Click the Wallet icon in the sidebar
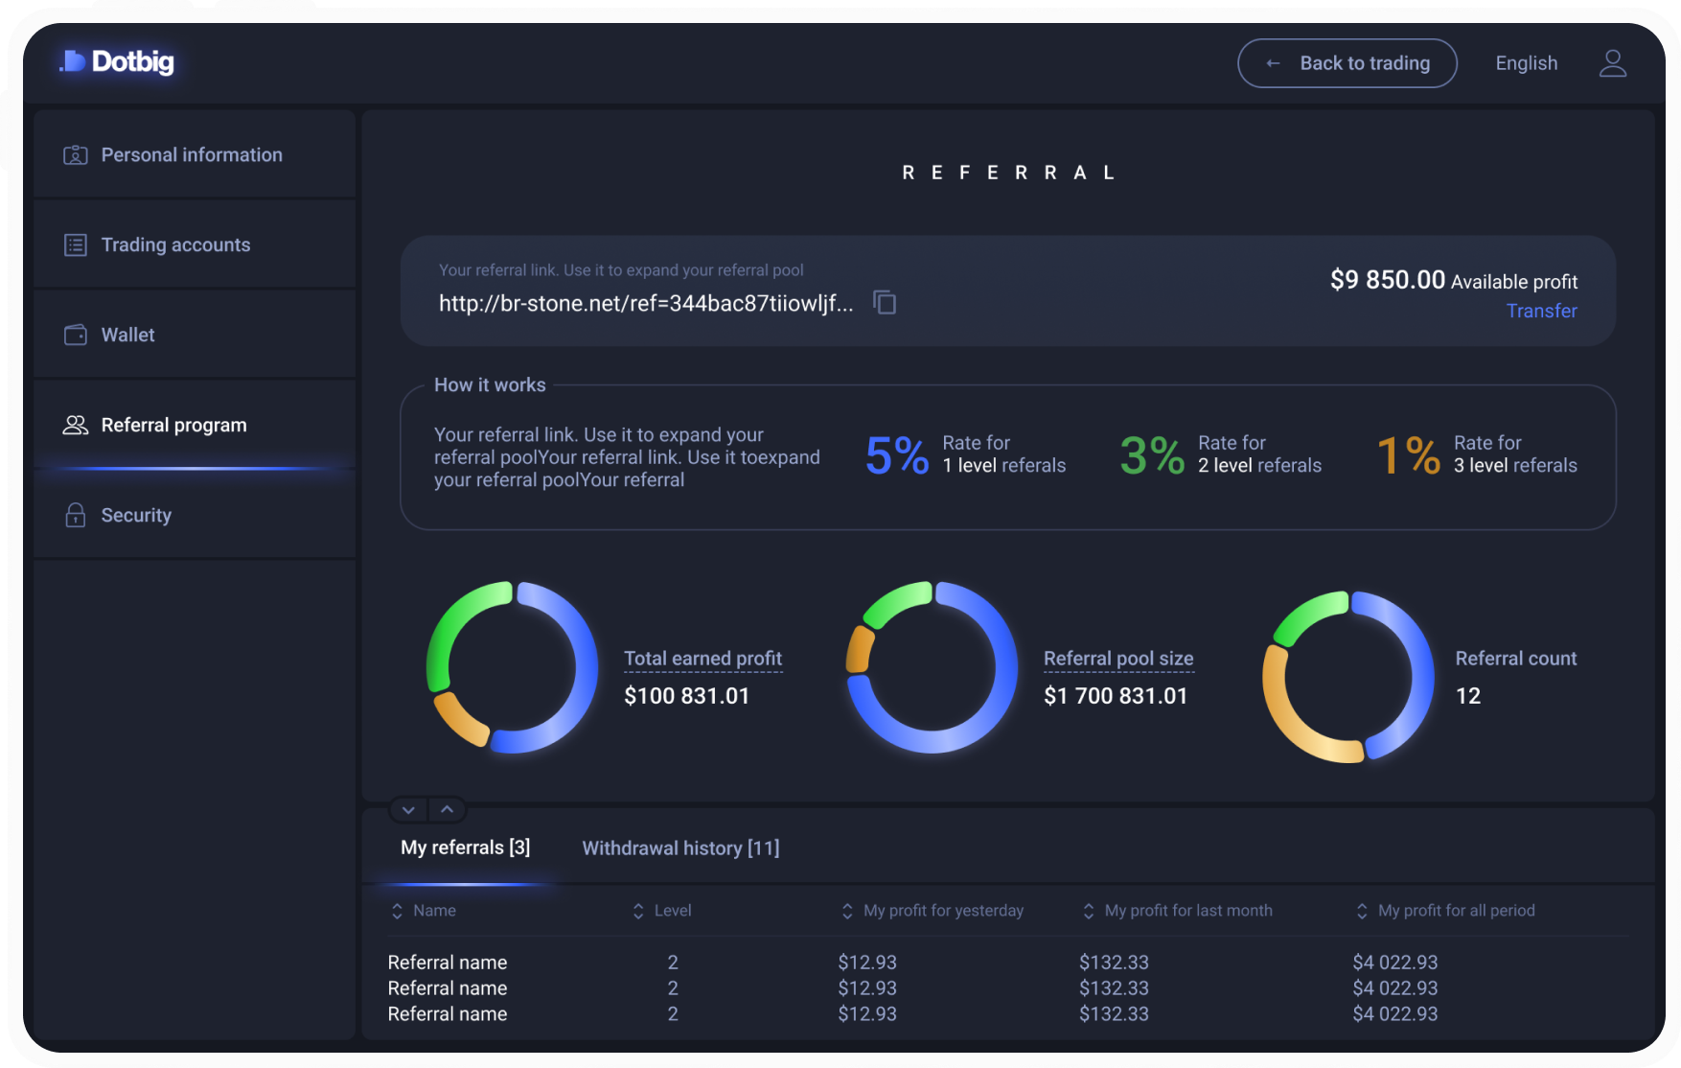The image size is (1681, 1068). click(76, 335)
